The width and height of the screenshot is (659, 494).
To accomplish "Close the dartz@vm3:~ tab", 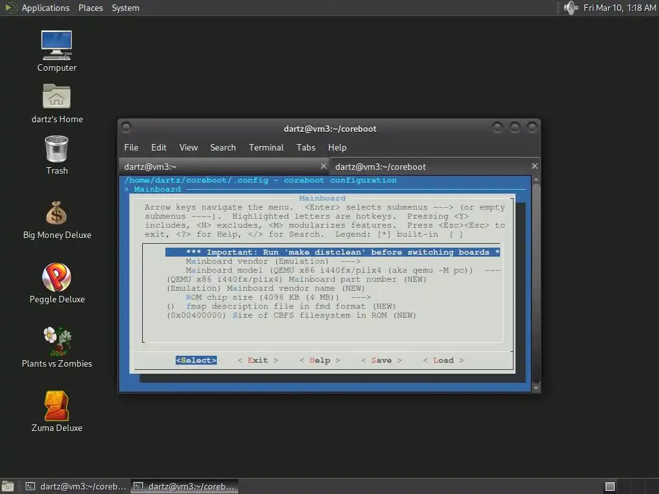I will tap(324, 167).
